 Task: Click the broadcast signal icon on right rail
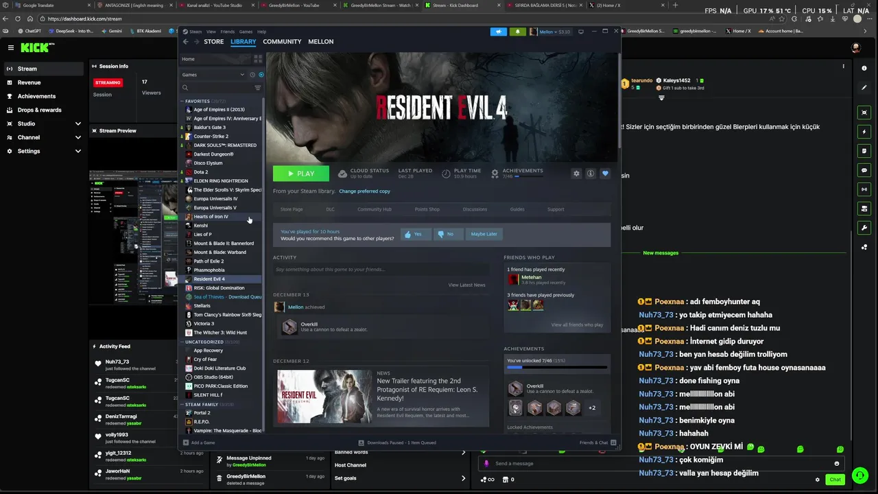pyautogui.click(x=864, y=189)
